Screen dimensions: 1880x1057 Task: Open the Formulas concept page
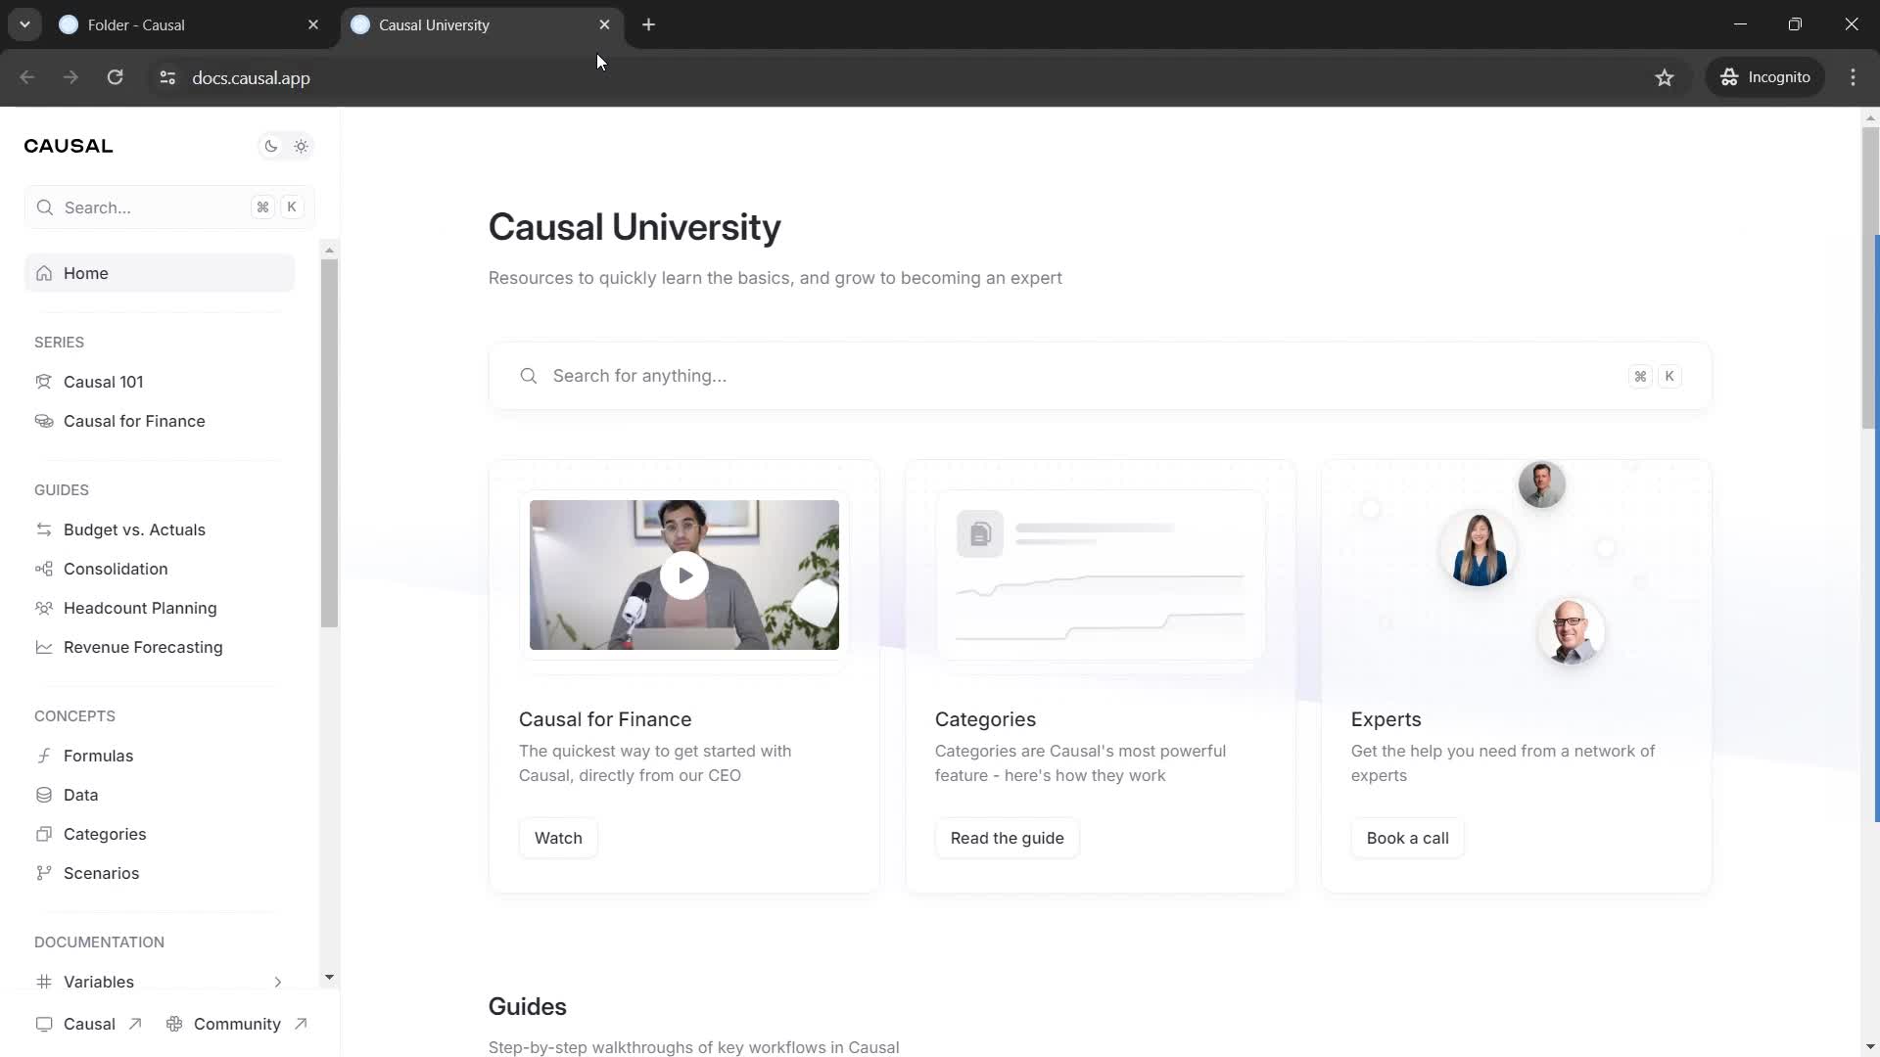coord(98,757)
